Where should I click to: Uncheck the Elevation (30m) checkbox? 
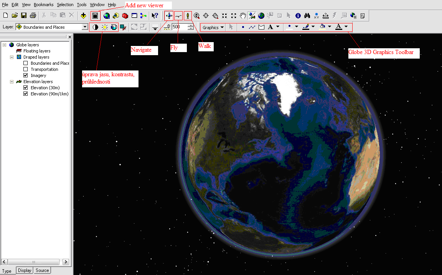(26, 88)
